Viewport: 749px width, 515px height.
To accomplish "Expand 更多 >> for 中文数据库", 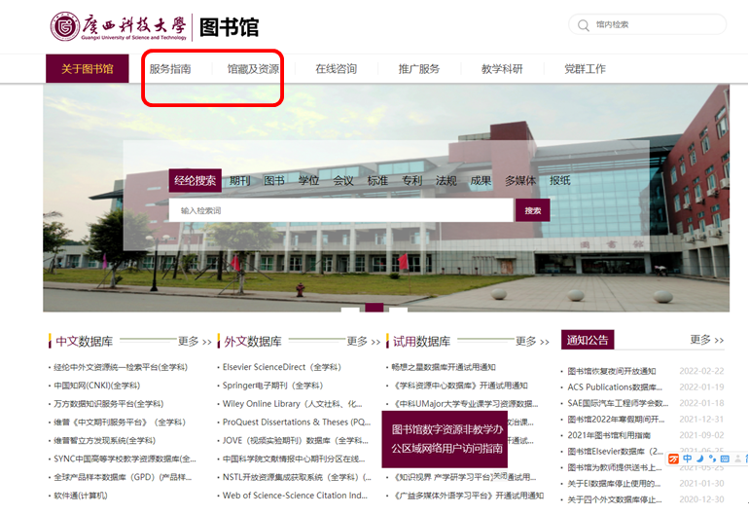I will [x=195, y=342].
